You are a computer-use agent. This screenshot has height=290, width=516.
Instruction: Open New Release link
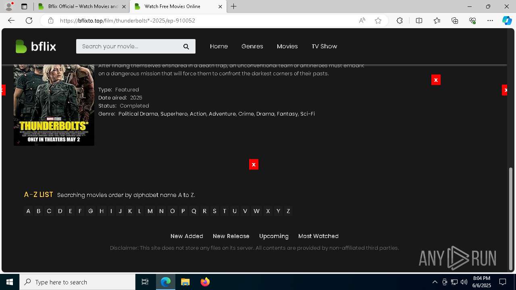231,236
